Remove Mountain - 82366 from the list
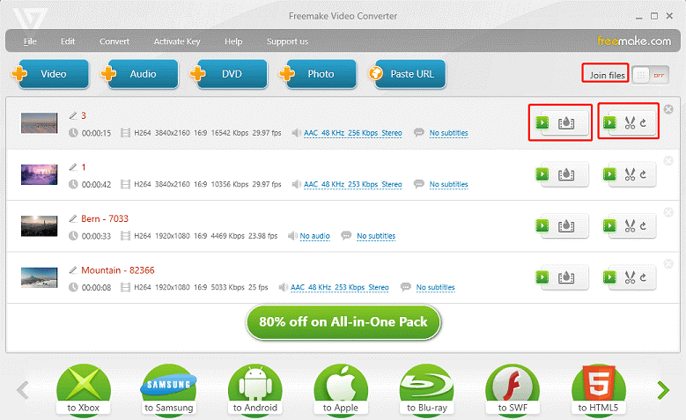 tap(668, 264)
